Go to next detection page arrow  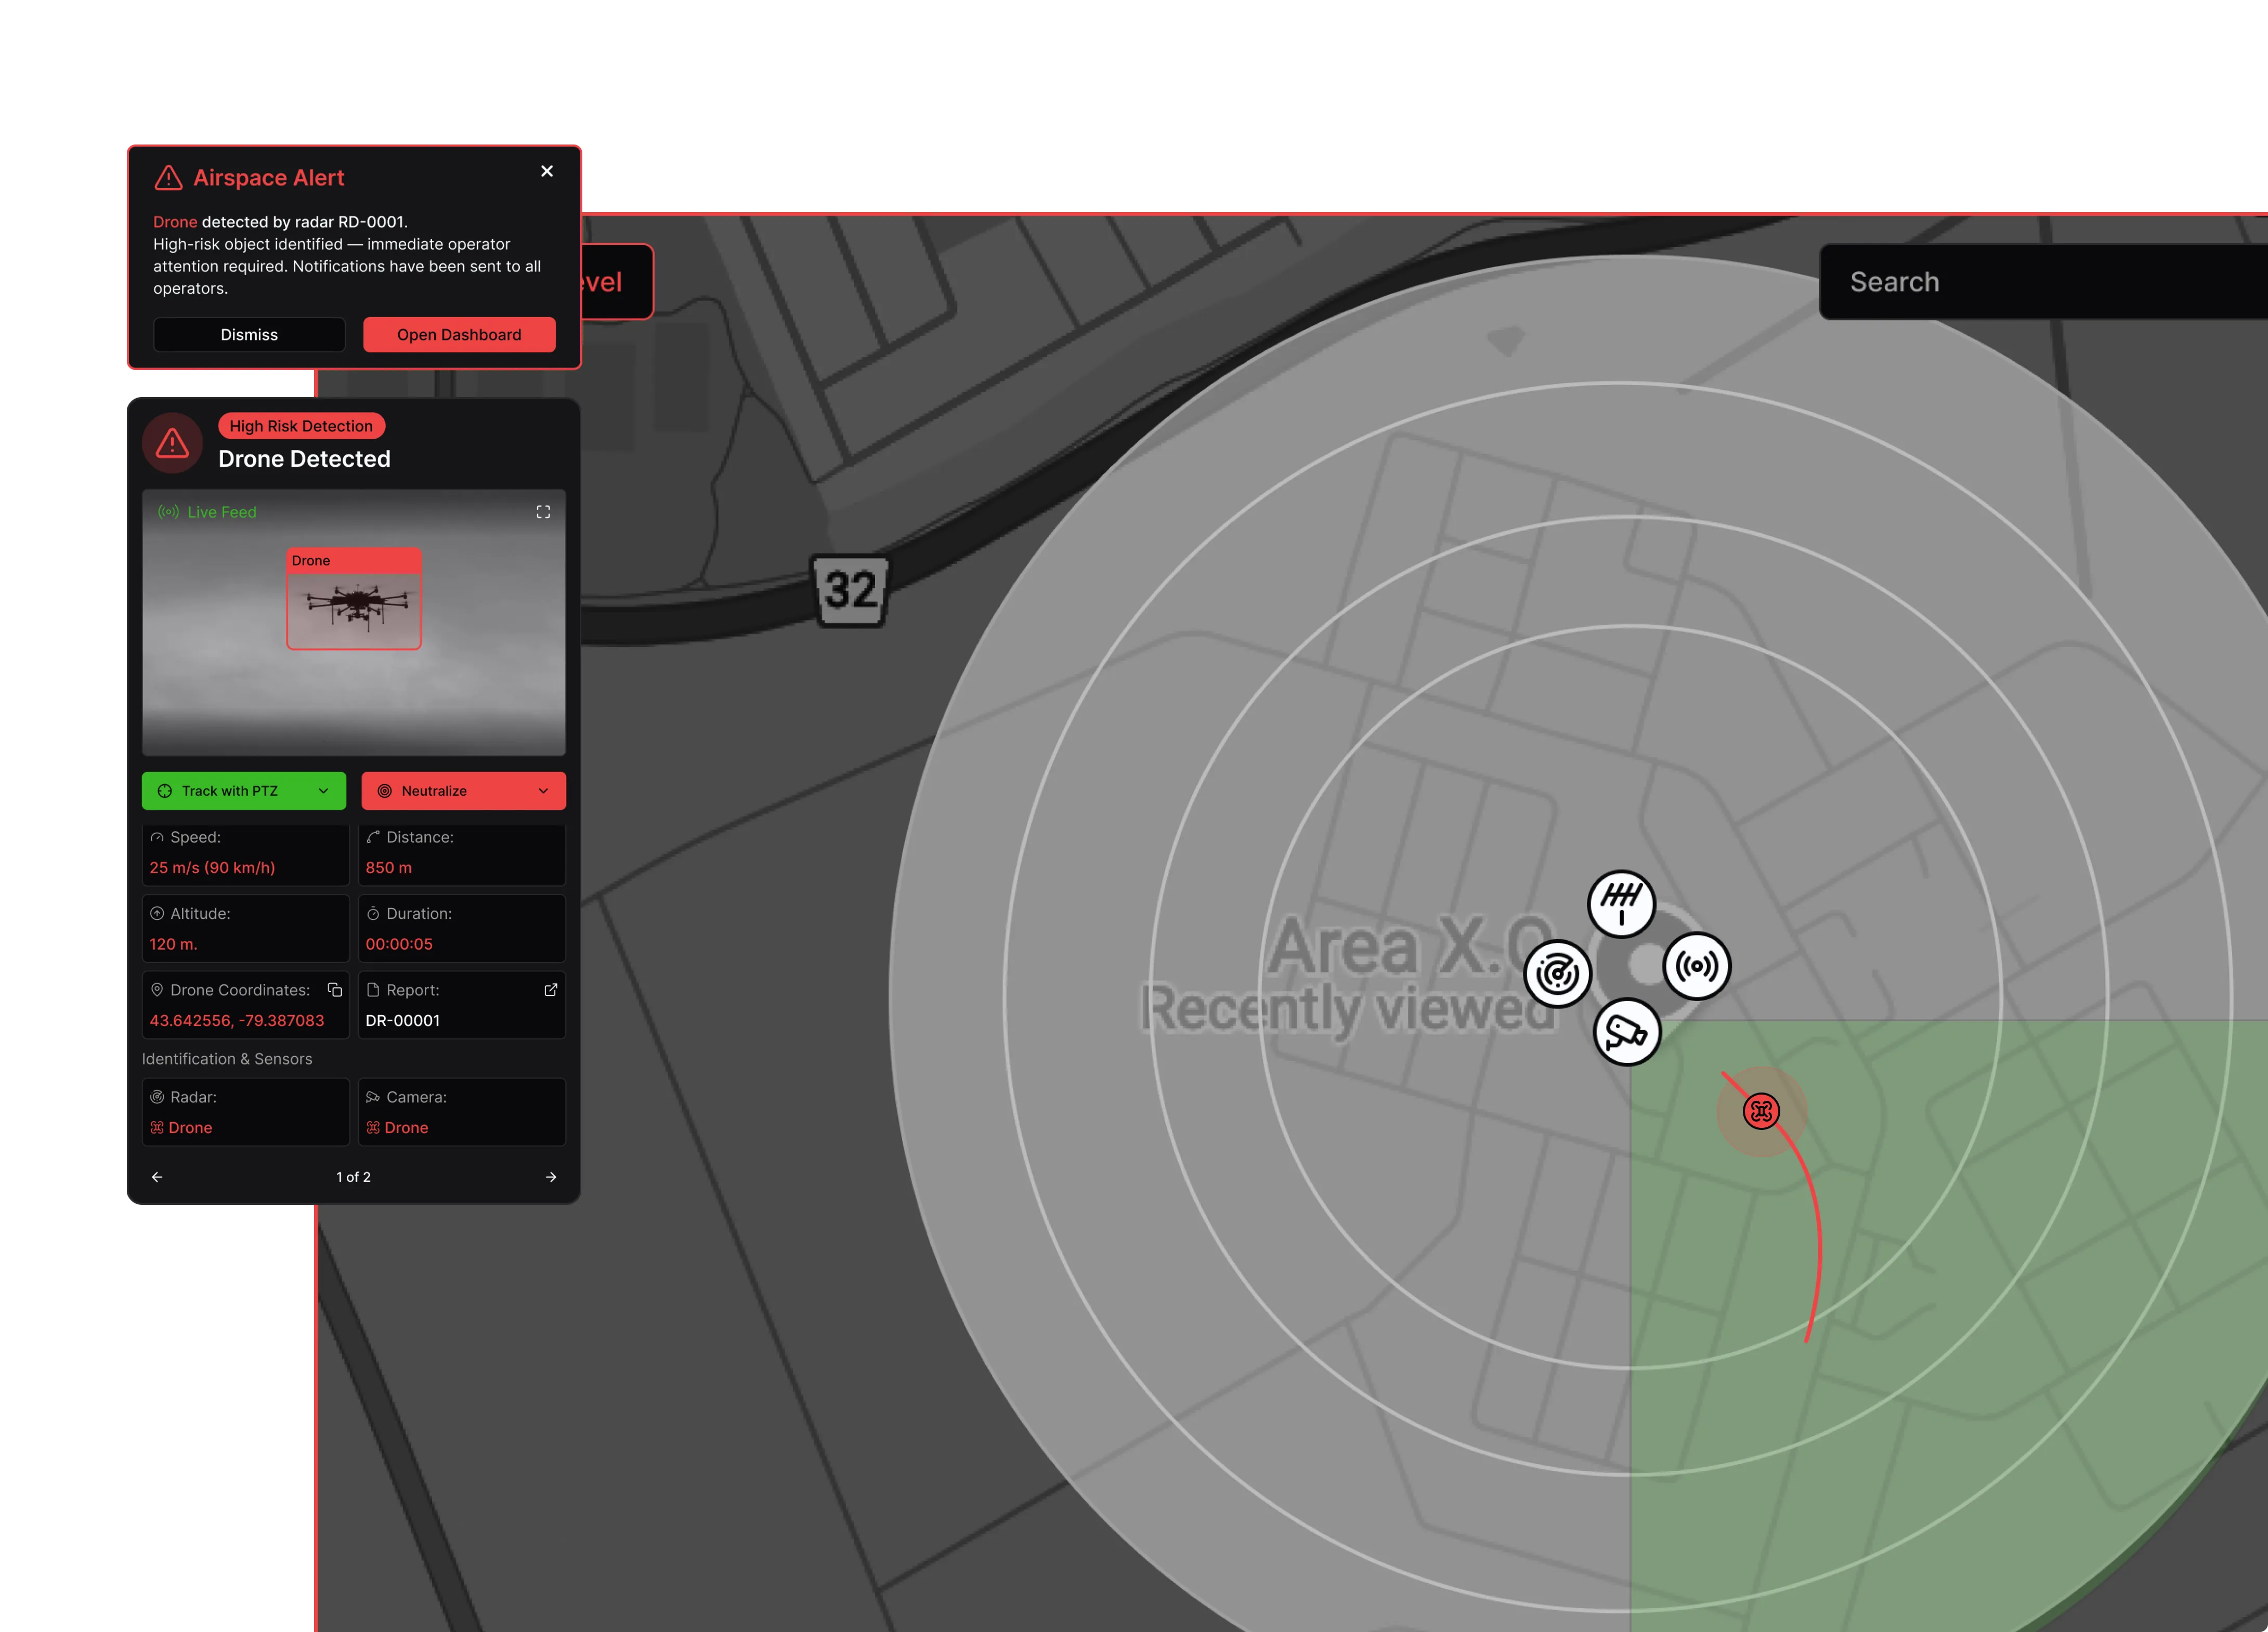(x=551, y=1176)
